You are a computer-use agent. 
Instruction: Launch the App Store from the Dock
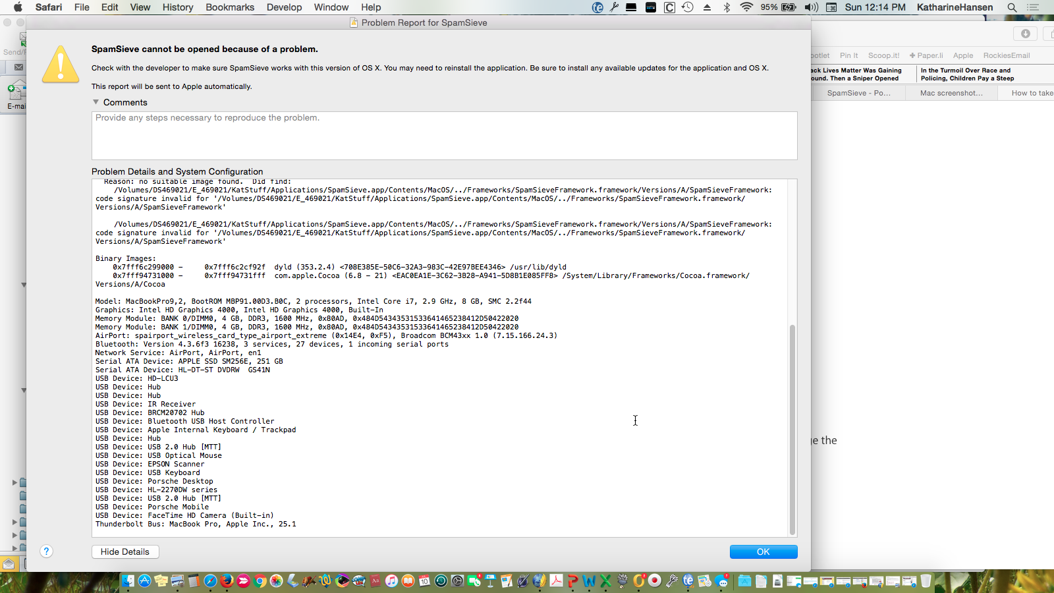pyautogui.click(x=144, y=580)
